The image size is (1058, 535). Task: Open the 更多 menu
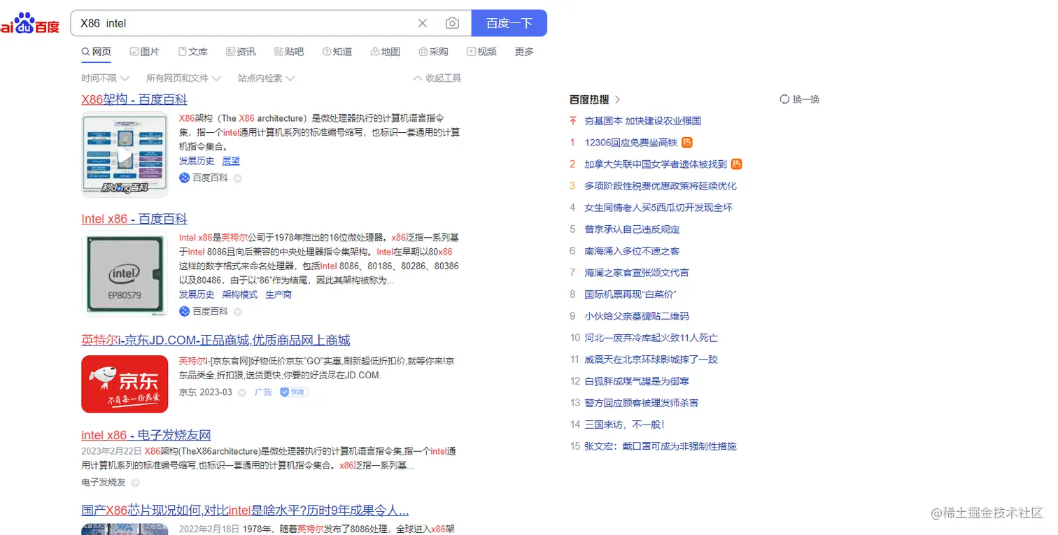[x=523, y=51]
